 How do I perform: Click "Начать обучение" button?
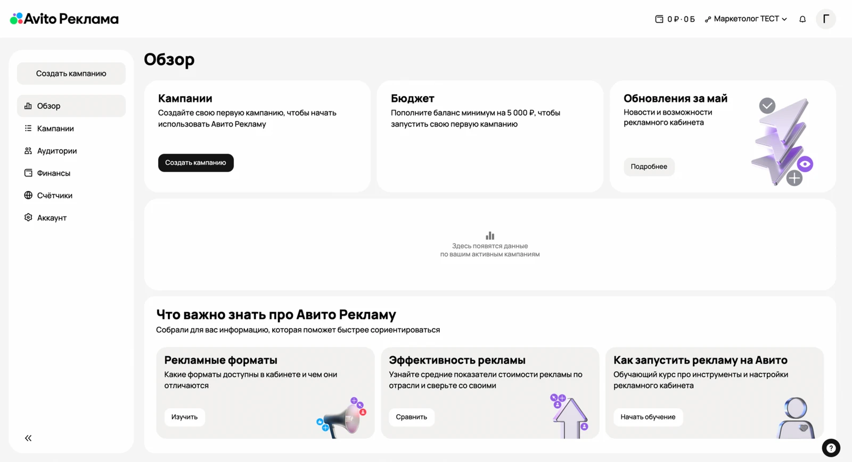click(x=648, y=417)
